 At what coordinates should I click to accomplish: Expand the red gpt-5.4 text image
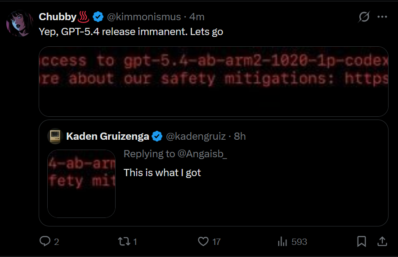point(214,81)
